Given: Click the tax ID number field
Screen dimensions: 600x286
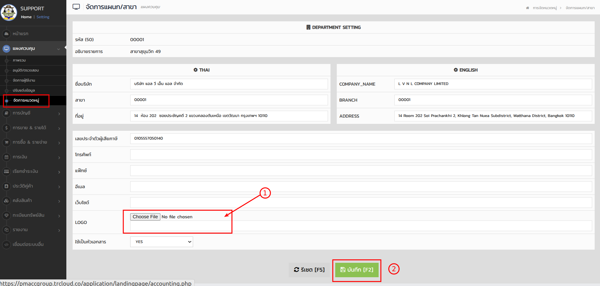Looking at the screenshot, I should pos(361,139).
